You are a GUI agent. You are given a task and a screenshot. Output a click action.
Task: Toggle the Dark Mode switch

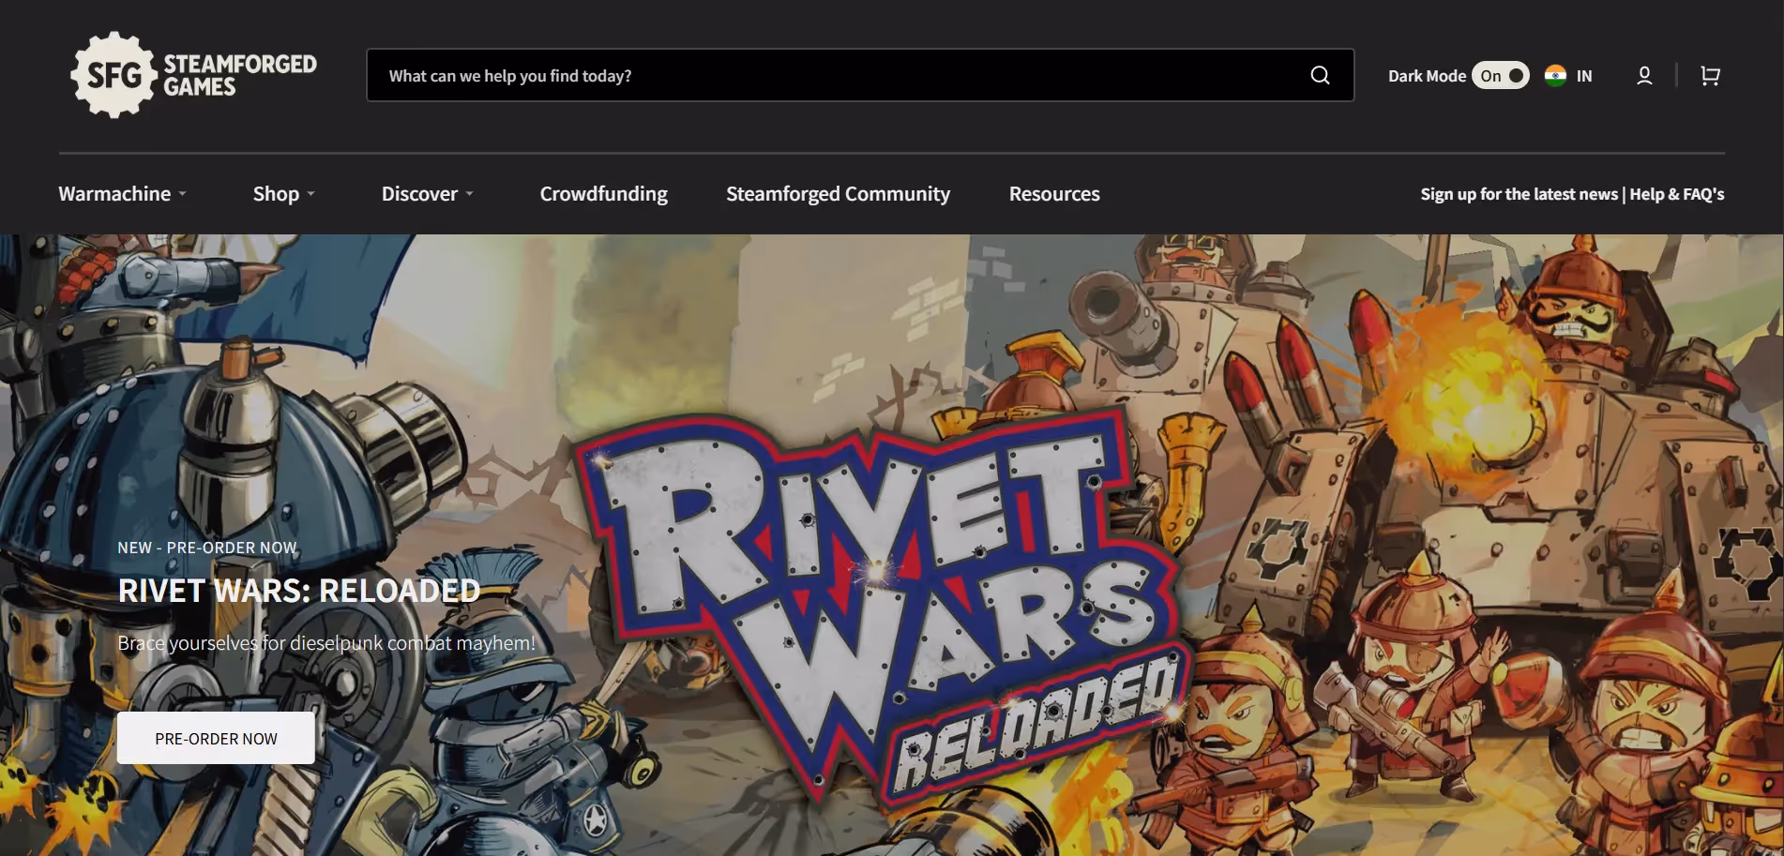(1500, 76)
